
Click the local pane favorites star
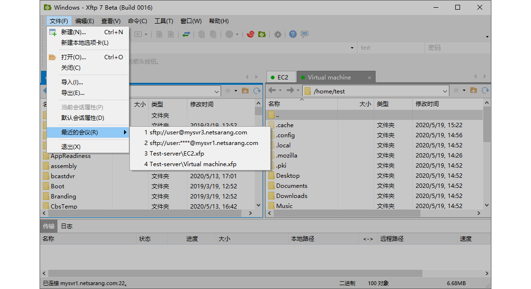tap(228, 91)
